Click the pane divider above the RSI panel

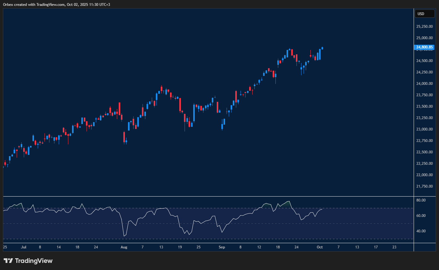pos(208,196)
